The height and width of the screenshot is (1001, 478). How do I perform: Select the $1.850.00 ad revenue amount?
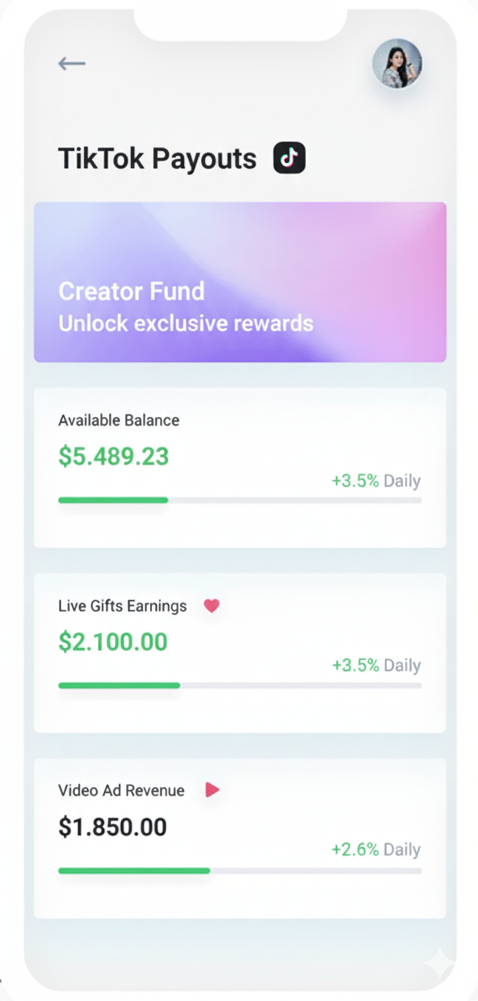(x=113, y=827)
